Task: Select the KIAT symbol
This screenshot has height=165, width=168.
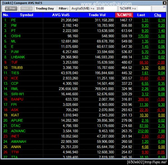Action: click(x=15, y=115)
